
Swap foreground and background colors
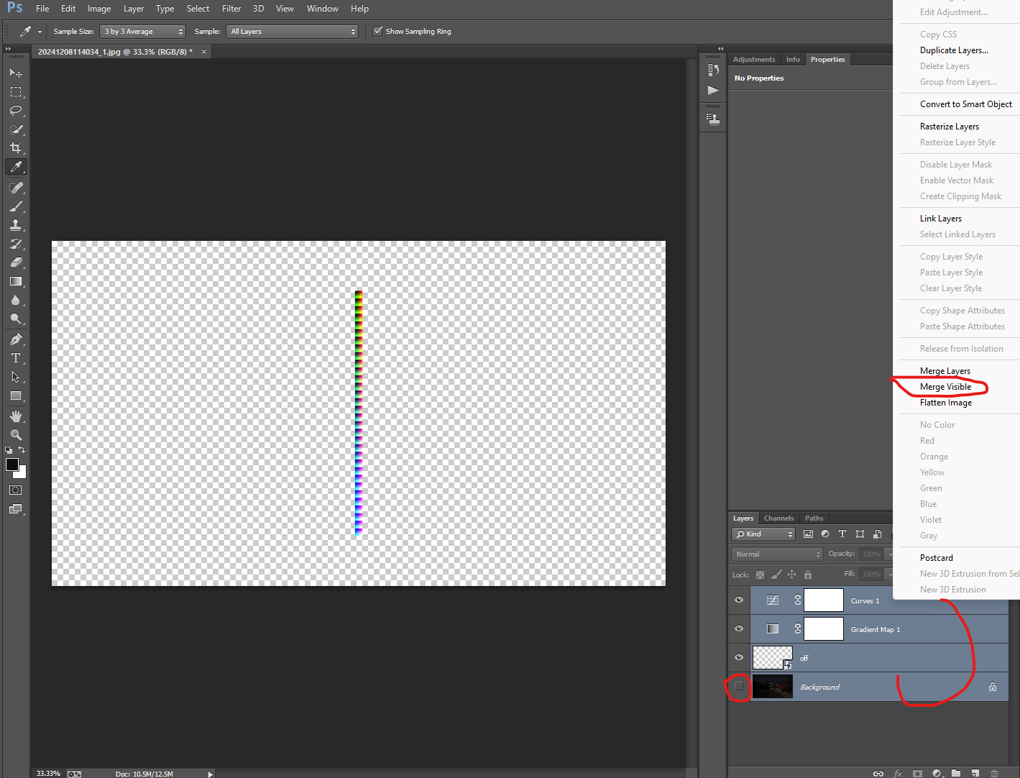tap(22, 450)
